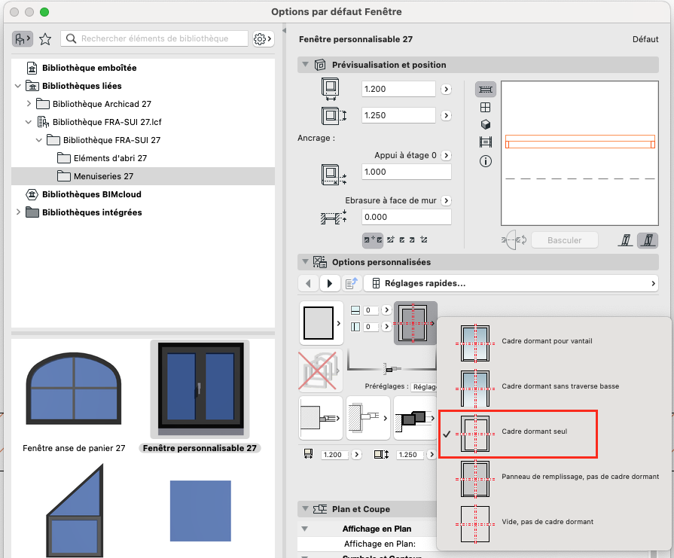674x558 pixels.
Task: Expand the Bibliothèque Archicad 27 folder
Action: click(x=29, y=104)
